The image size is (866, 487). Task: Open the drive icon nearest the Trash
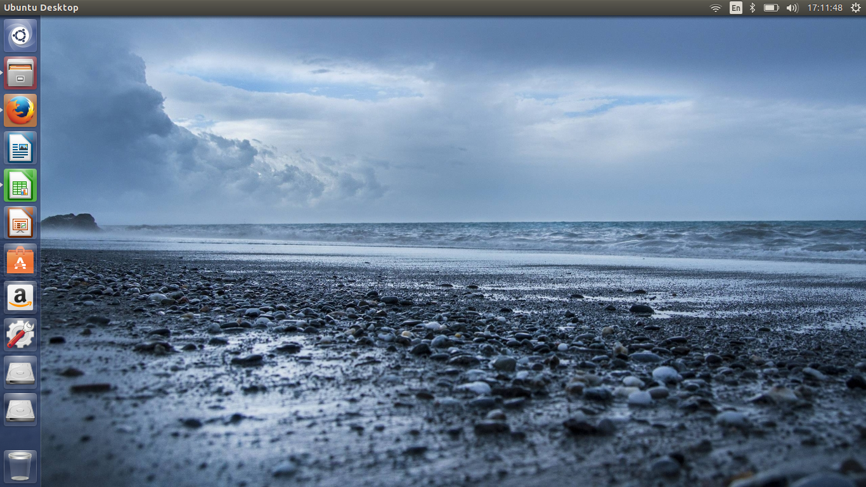point(20,410)
